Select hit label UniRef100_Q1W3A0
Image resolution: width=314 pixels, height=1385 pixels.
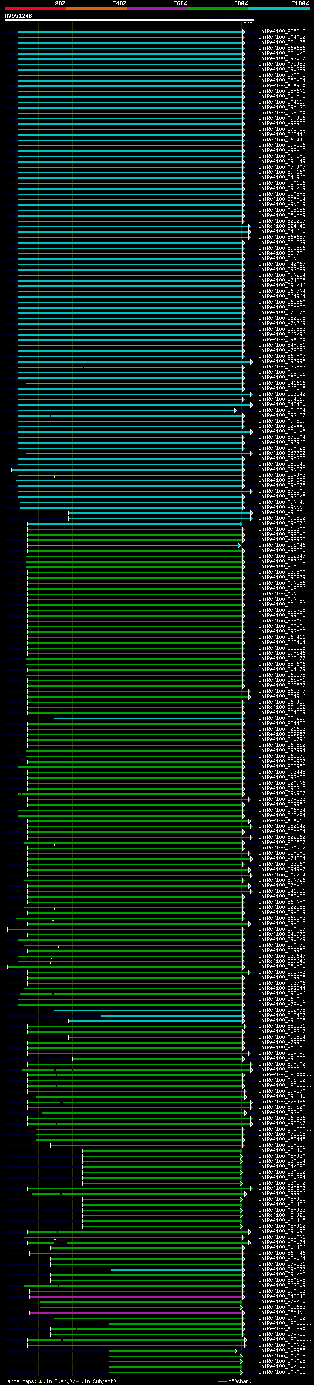[x=282, y=529]
